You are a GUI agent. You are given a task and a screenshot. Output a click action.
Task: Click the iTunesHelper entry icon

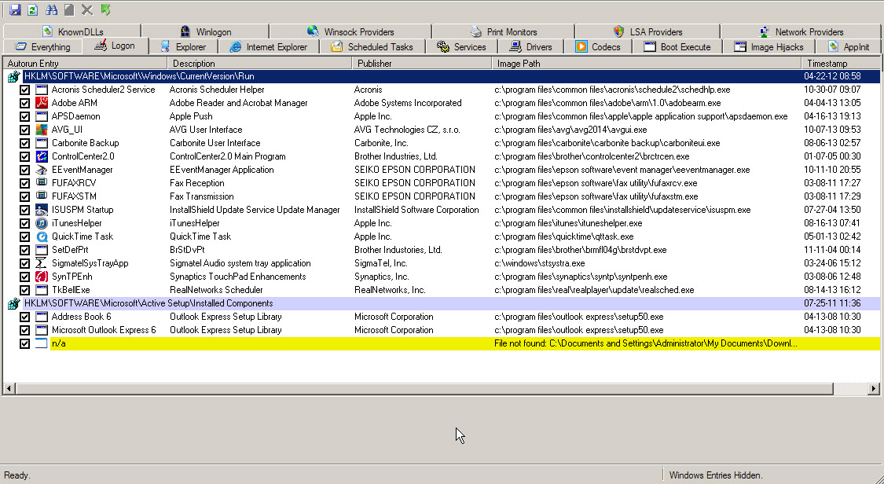tap(42, 223)
